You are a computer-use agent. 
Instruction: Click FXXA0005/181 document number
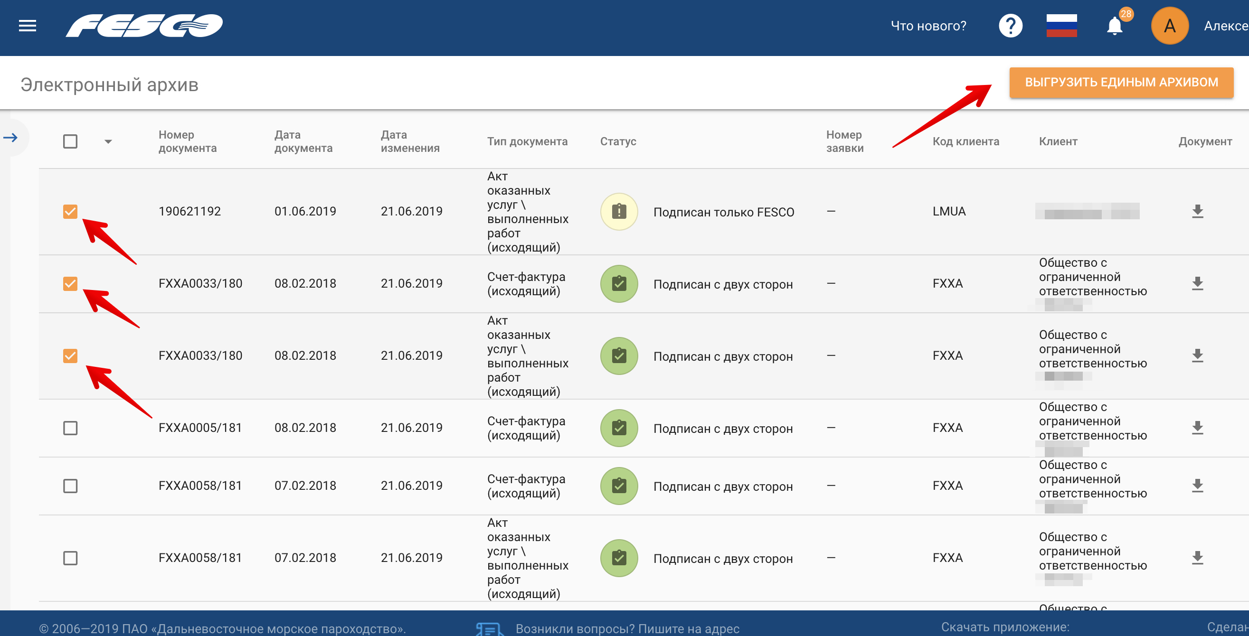point(200,428)
